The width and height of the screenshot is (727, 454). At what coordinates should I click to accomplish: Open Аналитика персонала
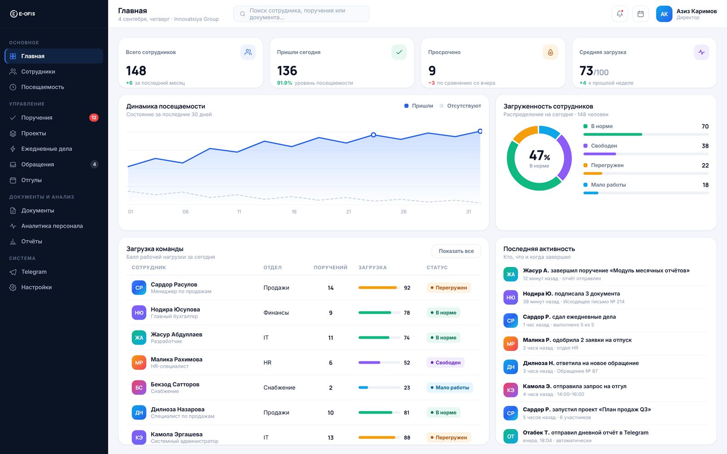coord(54,226)
